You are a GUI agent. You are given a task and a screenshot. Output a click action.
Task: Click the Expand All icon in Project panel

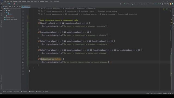click(12, 7)
